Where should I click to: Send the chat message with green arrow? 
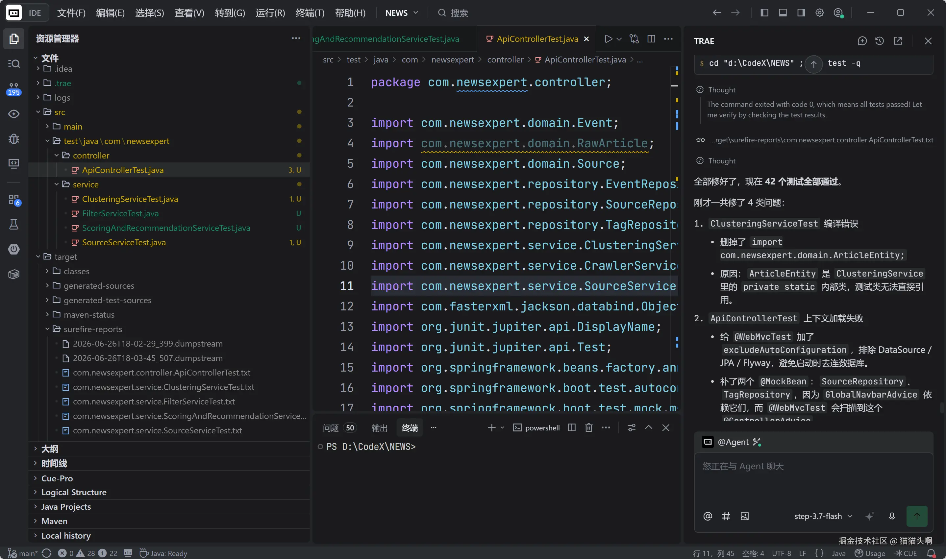pos(917,516)
